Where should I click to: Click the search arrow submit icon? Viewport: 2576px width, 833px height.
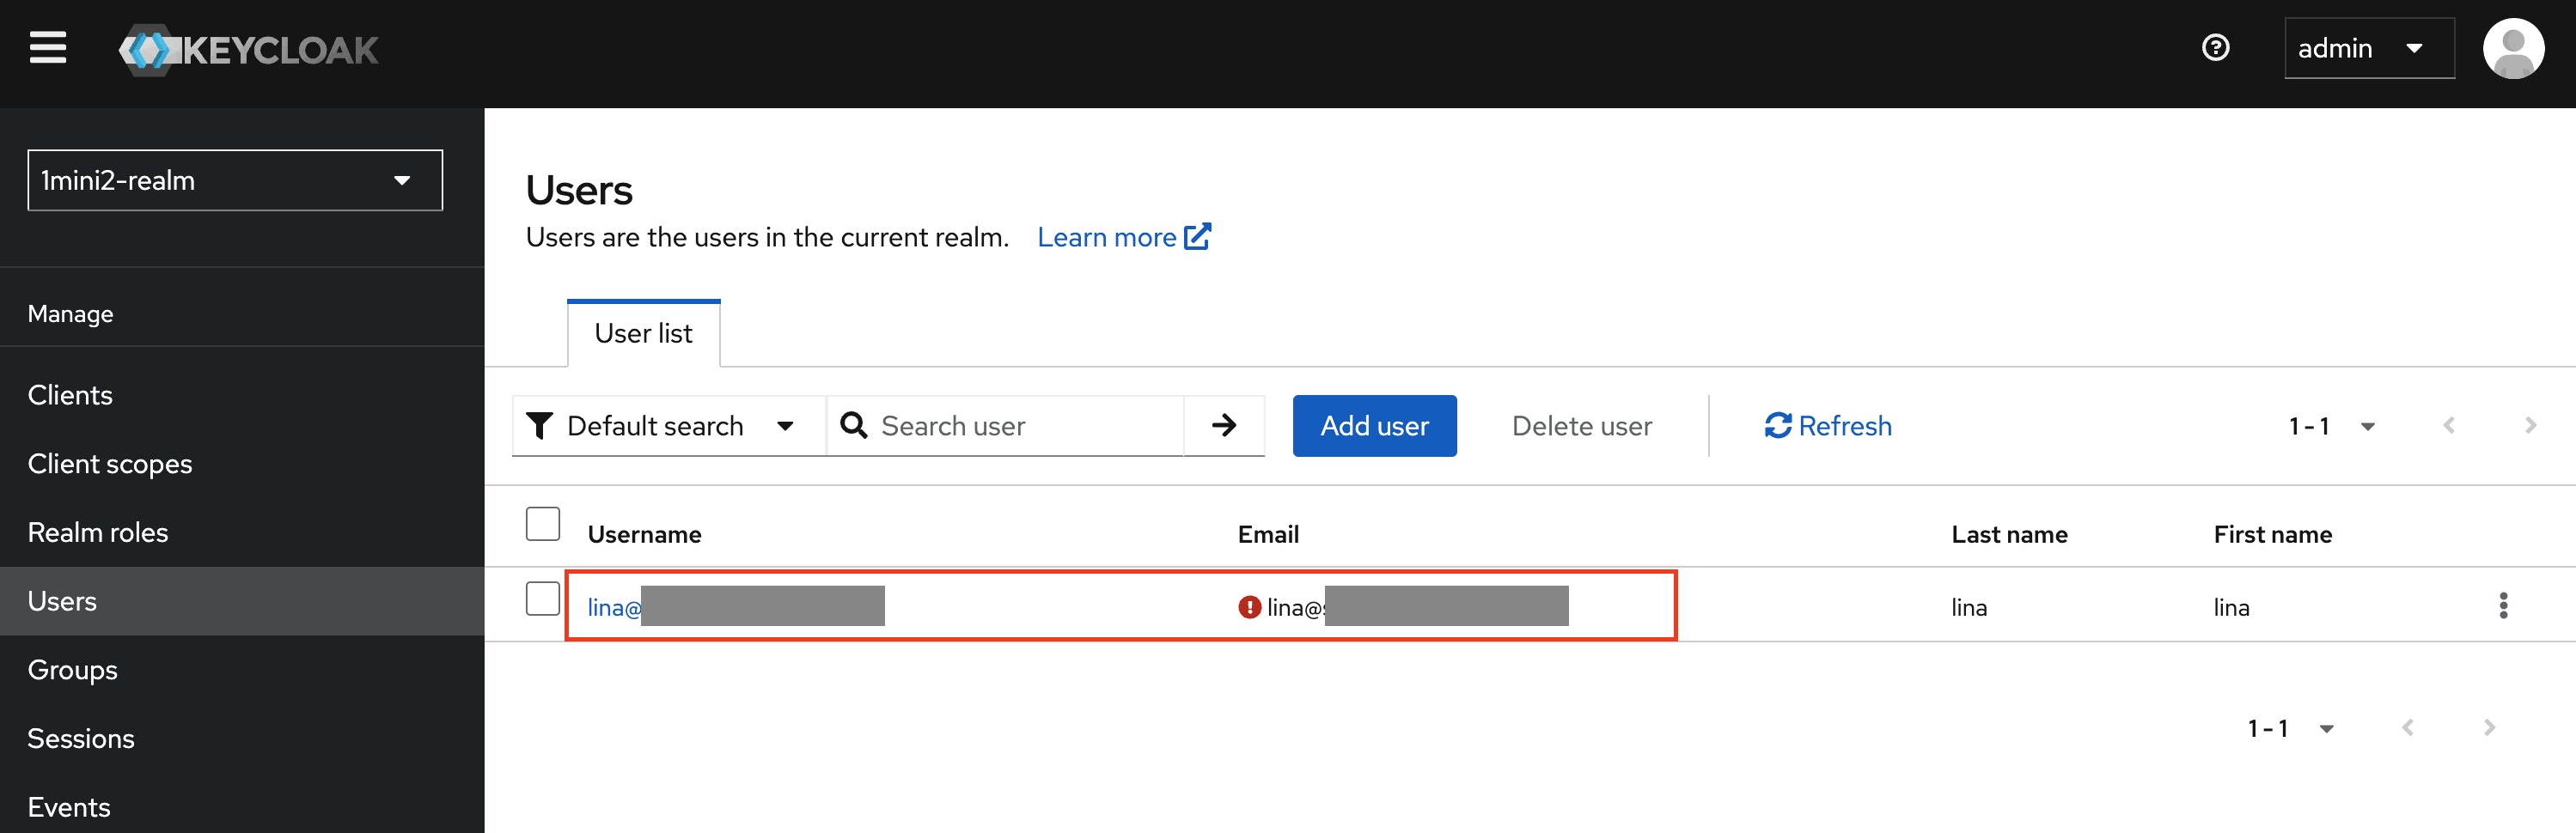click(x=1224, y=426)
